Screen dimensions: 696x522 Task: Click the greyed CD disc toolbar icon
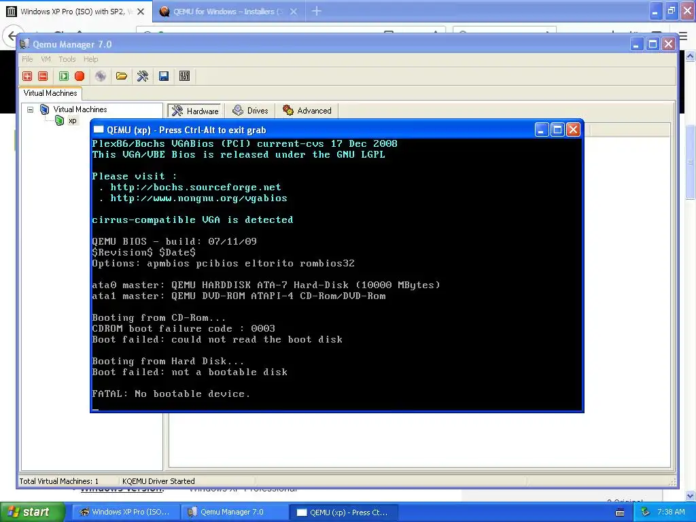pos(101,76)
